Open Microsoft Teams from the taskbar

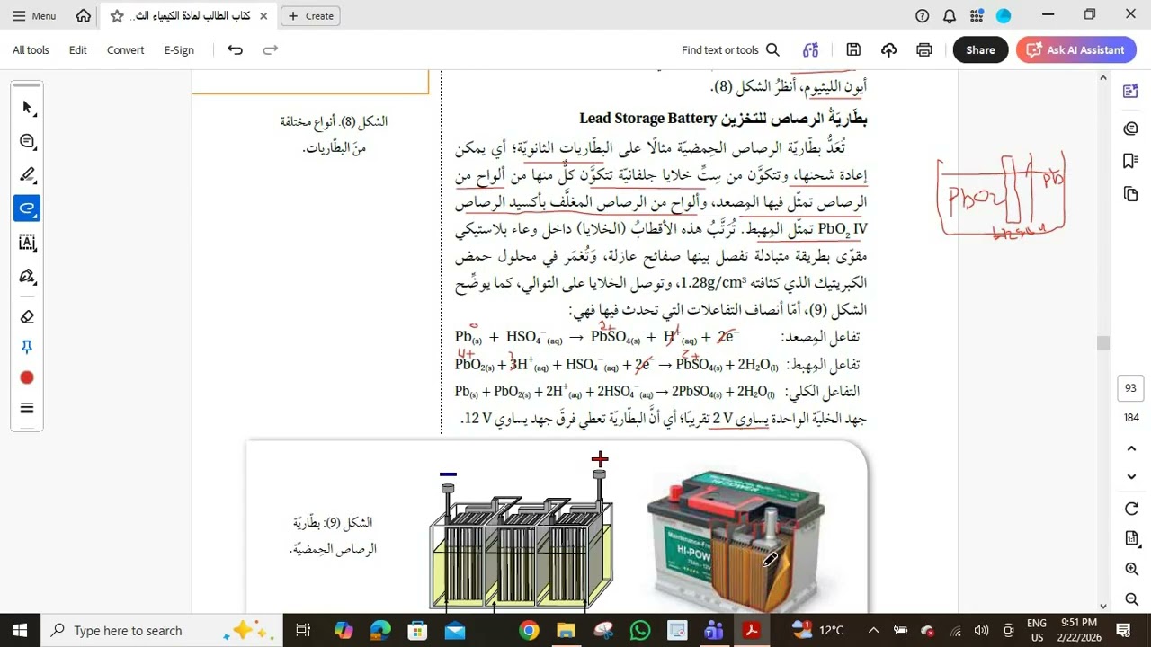[x=714, y=630]
